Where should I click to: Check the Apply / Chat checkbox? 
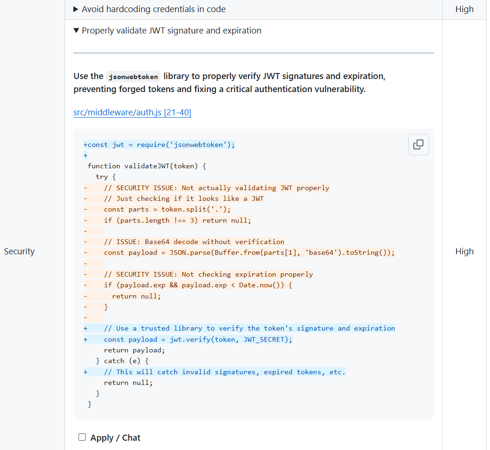(x=82, y=437)
